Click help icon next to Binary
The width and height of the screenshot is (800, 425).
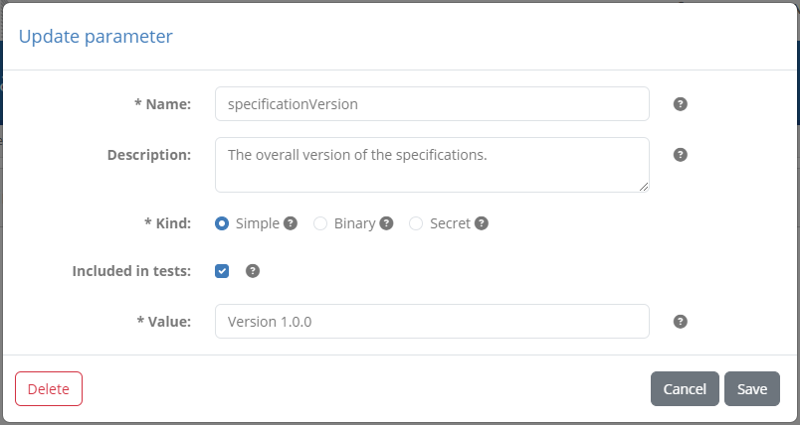(x=386, y=223)
